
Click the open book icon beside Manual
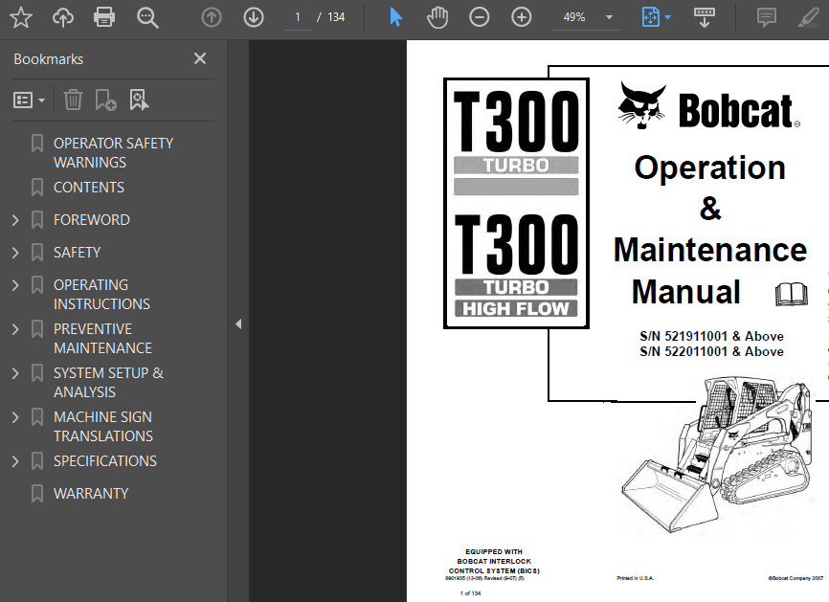pyautogui.click(x=792, y=295)
